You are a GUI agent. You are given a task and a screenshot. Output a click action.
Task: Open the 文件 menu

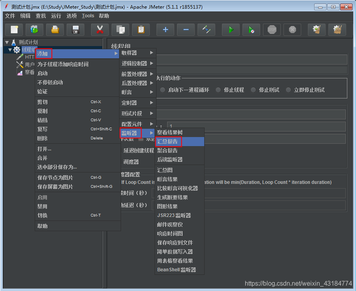[10, 16]
